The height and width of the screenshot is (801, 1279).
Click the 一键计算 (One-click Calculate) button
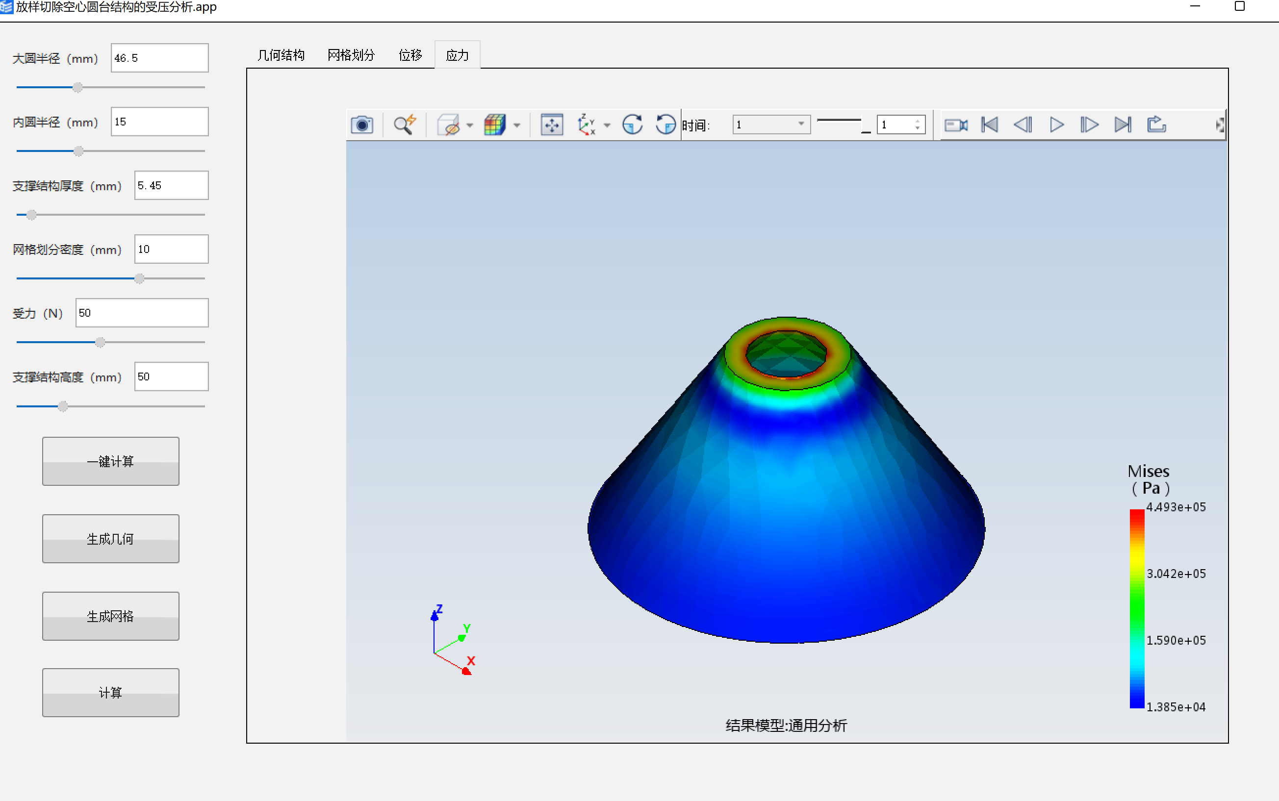click(x=110, y=459)
